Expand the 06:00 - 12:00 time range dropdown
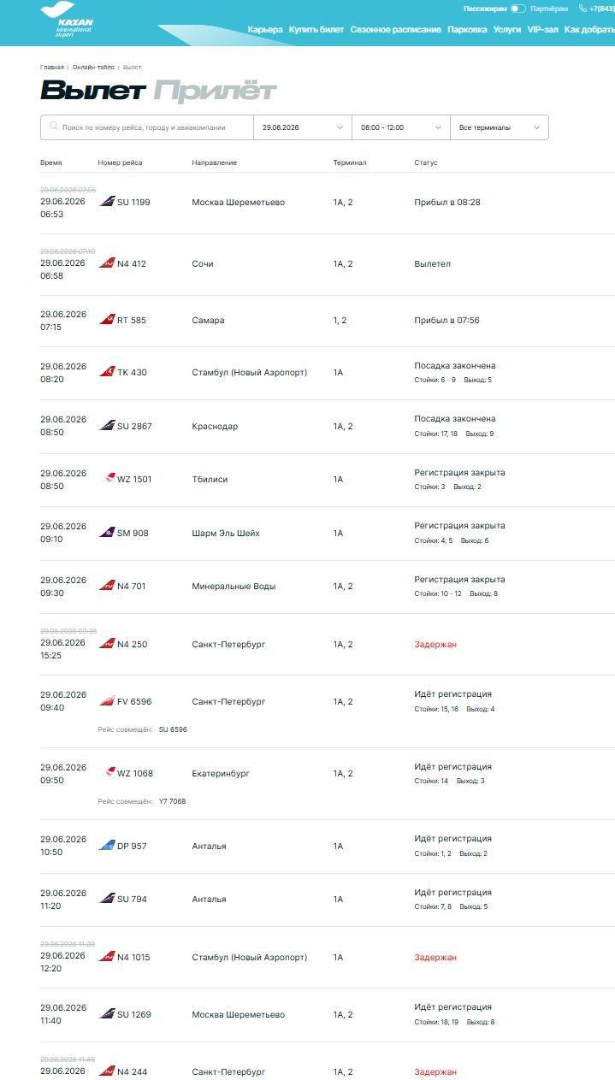This screenshot has height=1080, width=615. coord(401,127)
